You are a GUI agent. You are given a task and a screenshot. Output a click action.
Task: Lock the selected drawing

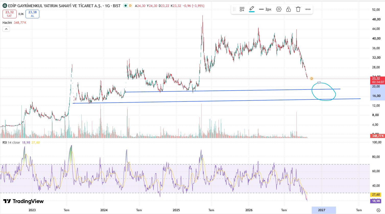tap(288, 9)
